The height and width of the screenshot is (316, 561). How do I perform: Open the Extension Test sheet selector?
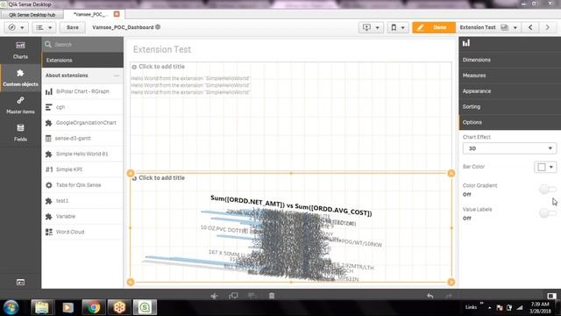(488, 27)
